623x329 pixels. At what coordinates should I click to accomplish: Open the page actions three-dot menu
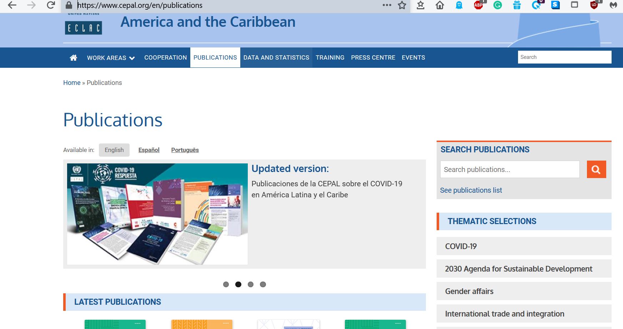point(387,5)
